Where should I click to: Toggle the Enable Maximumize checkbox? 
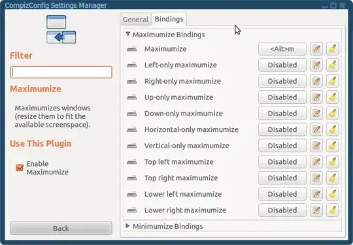coord(20,168)
